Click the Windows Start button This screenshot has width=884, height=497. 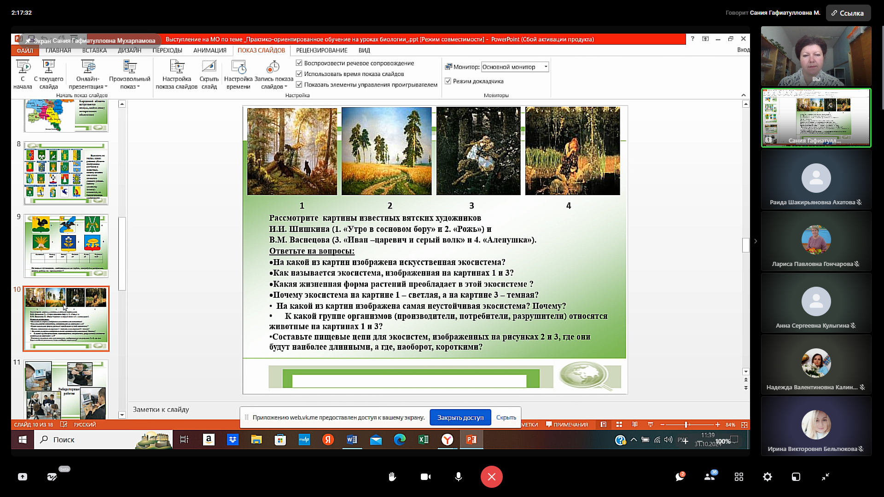23,439
